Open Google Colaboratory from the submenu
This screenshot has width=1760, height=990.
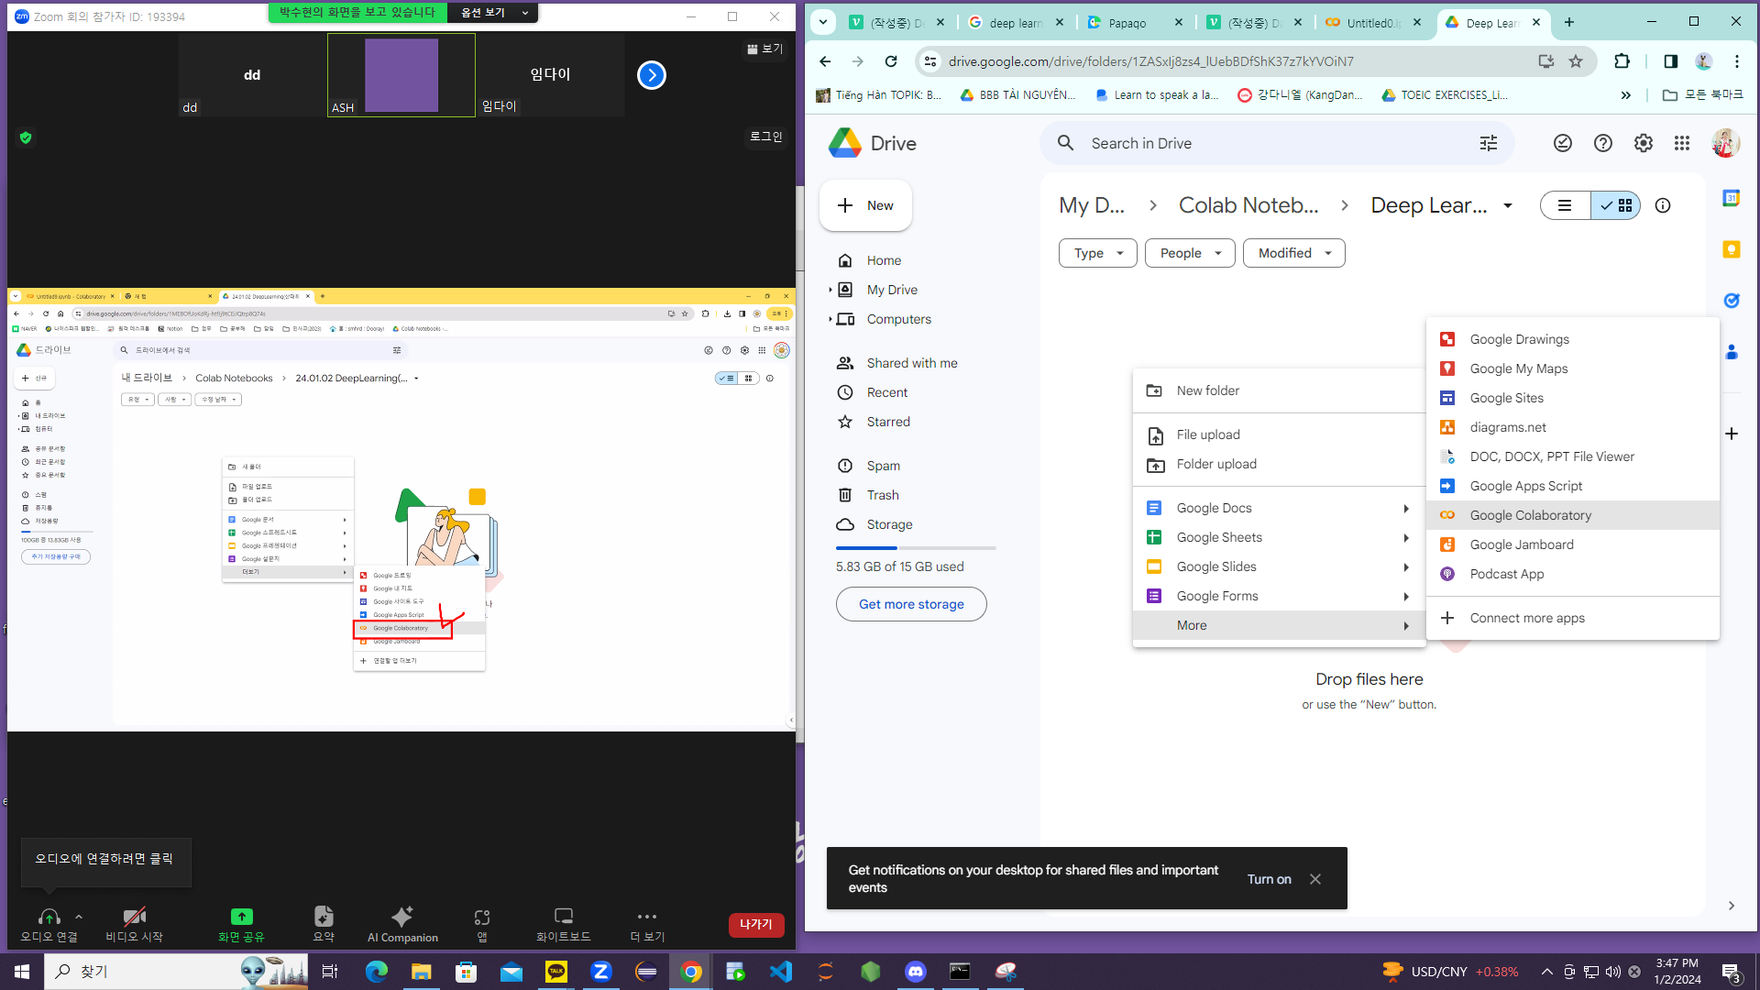point(1530,515)
